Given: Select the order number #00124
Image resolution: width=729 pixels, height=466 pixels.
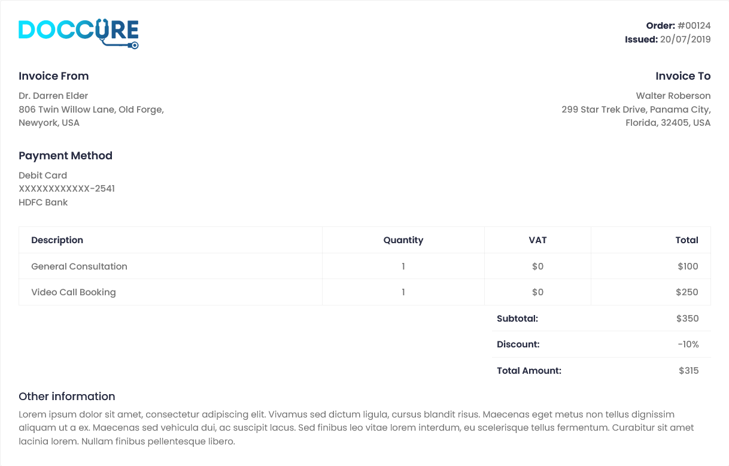Looking at the screenshot, I should (694, 26).
